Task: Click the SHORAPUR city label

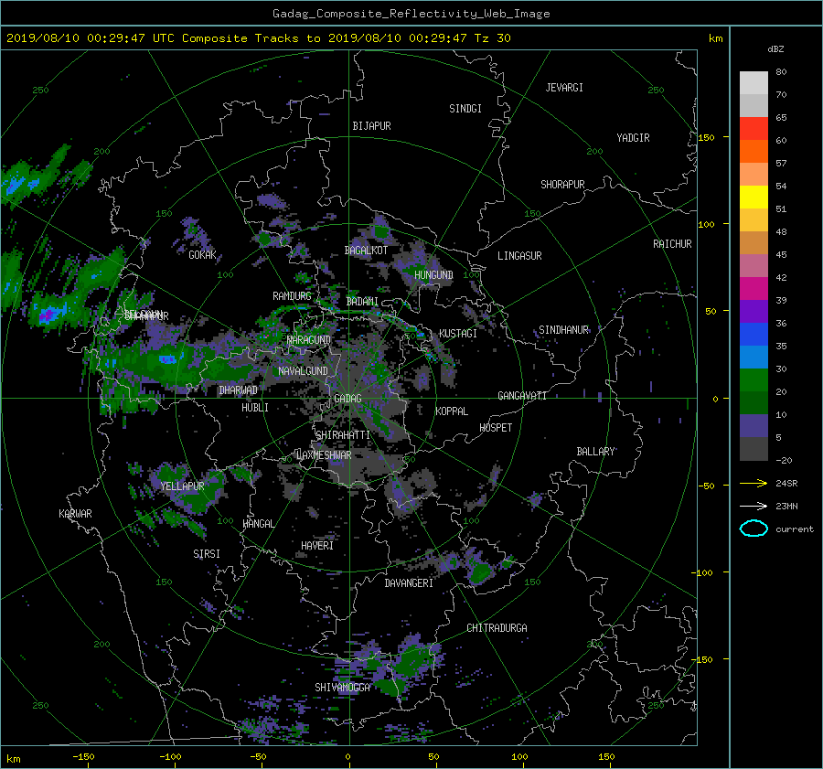Action: (562, 185)
